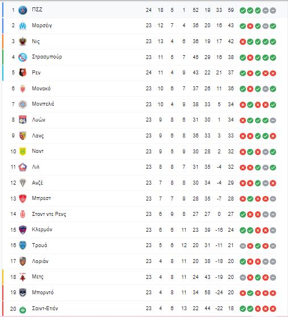The height and width of the screenshot is (317, 288).
Task: Click Ρεν's last red form icon
Action: [273, 73]
